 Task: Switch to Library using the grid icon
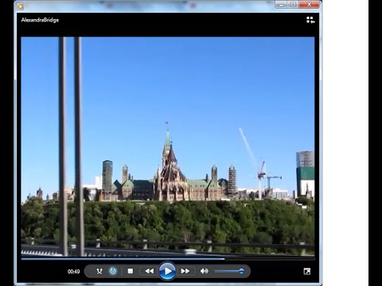click(310, 20)
